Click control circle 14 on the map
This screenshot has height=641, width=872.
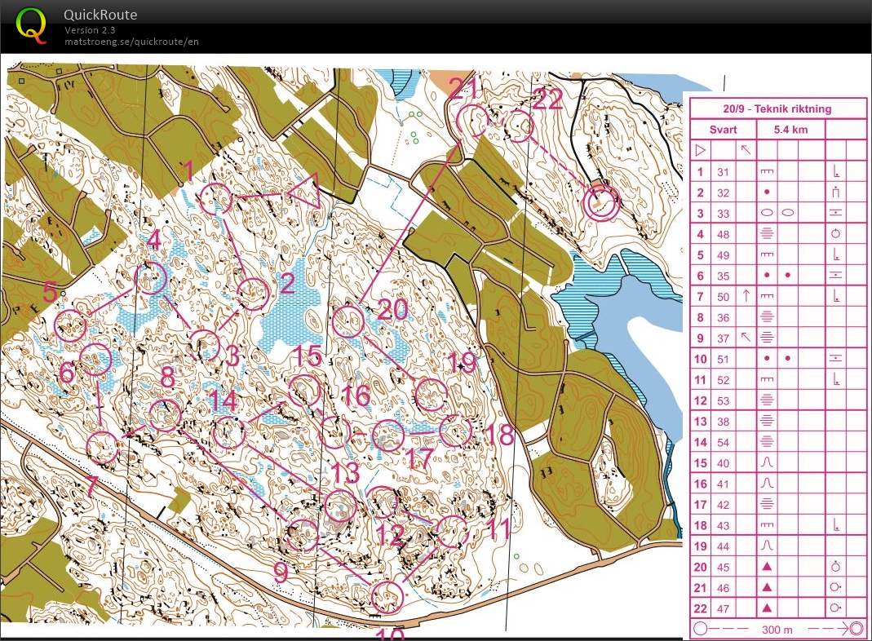pyautogui.click(x=228, y=432)
